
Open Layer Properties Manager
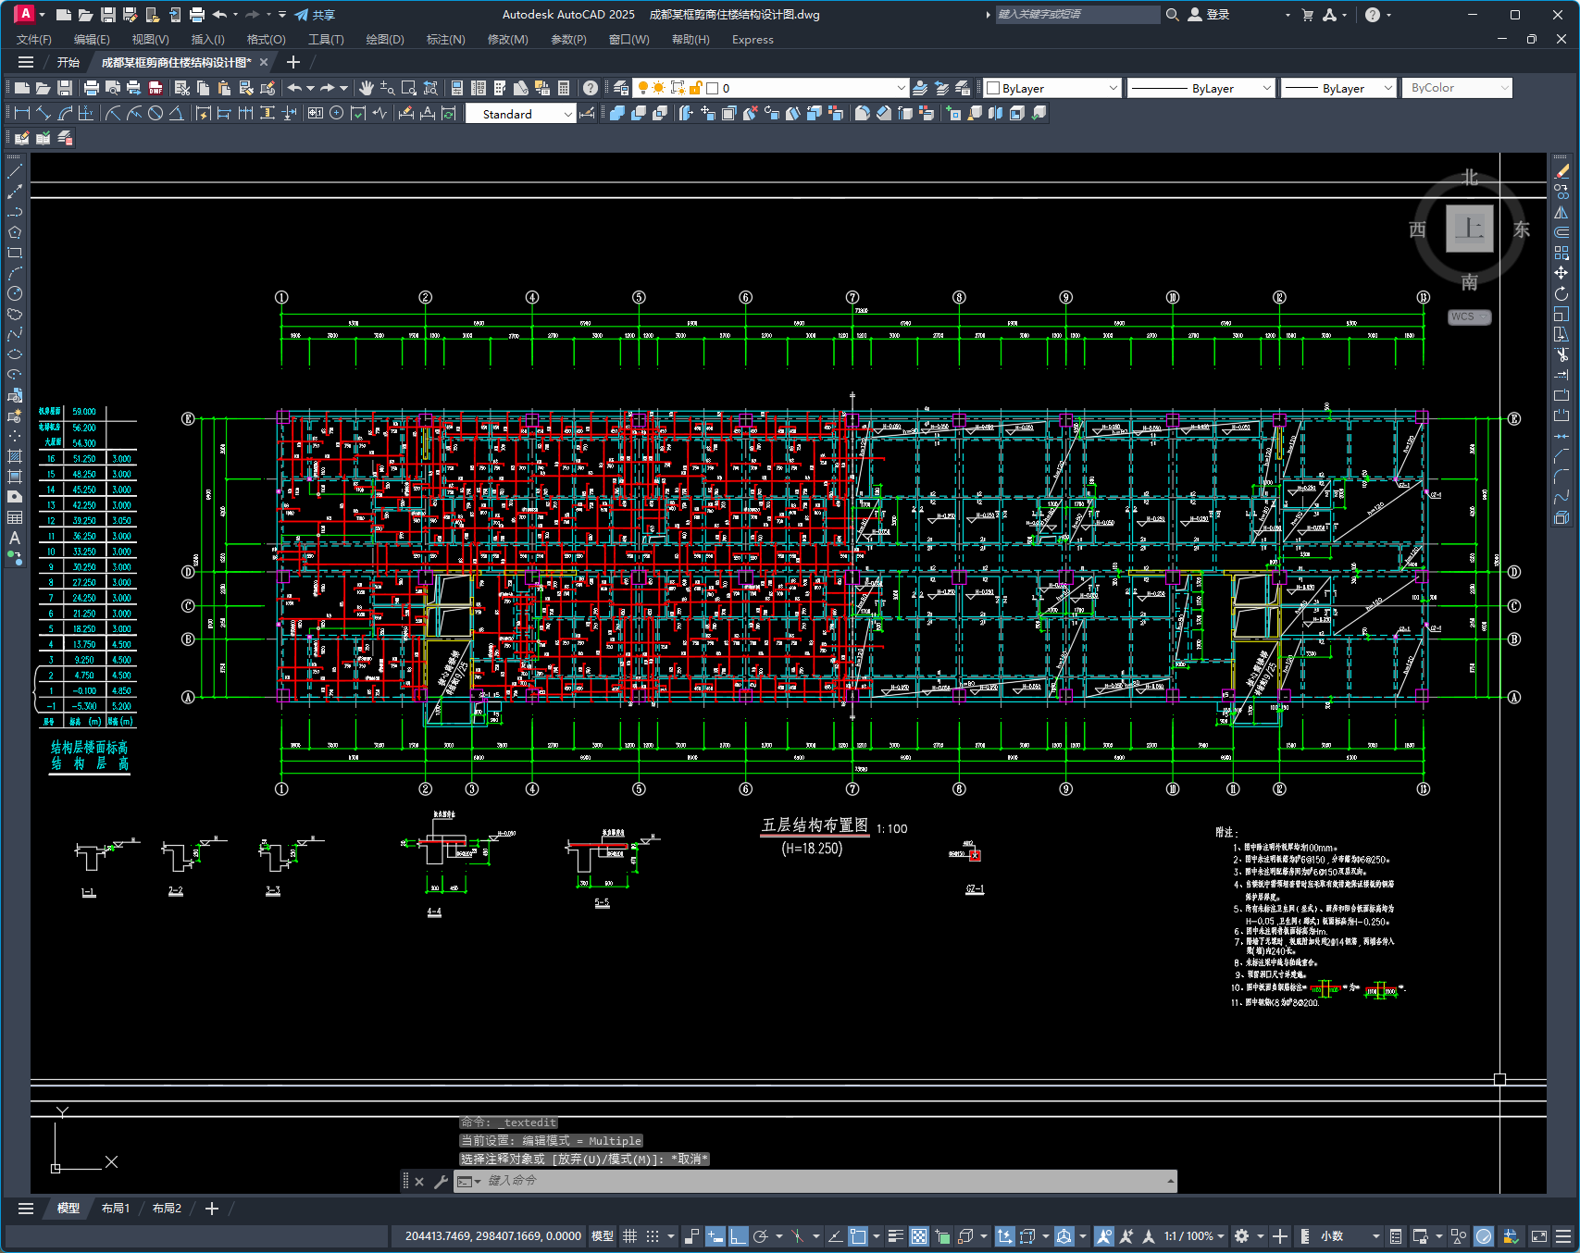[621, 88]
